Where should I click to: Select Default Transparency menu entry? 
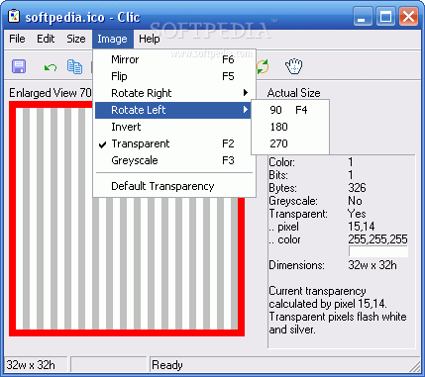173,186
